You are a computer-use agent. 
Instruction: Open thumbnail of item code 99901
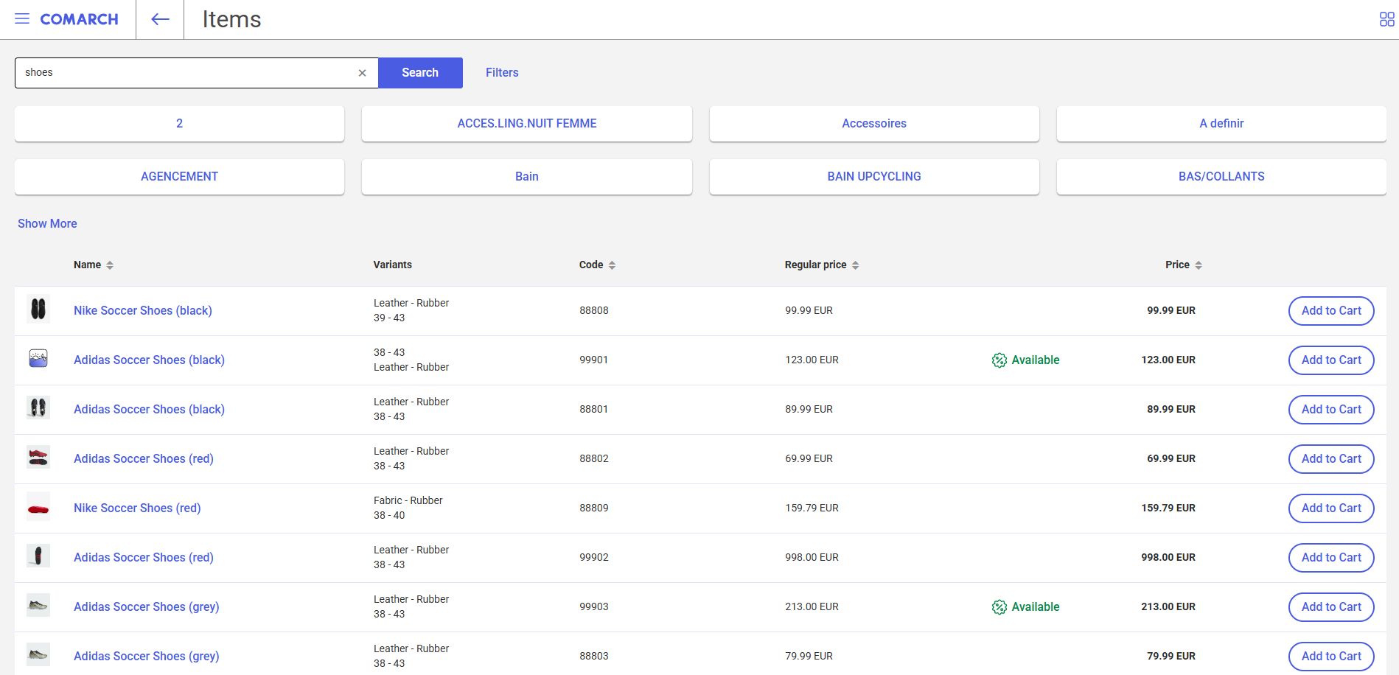38,358
